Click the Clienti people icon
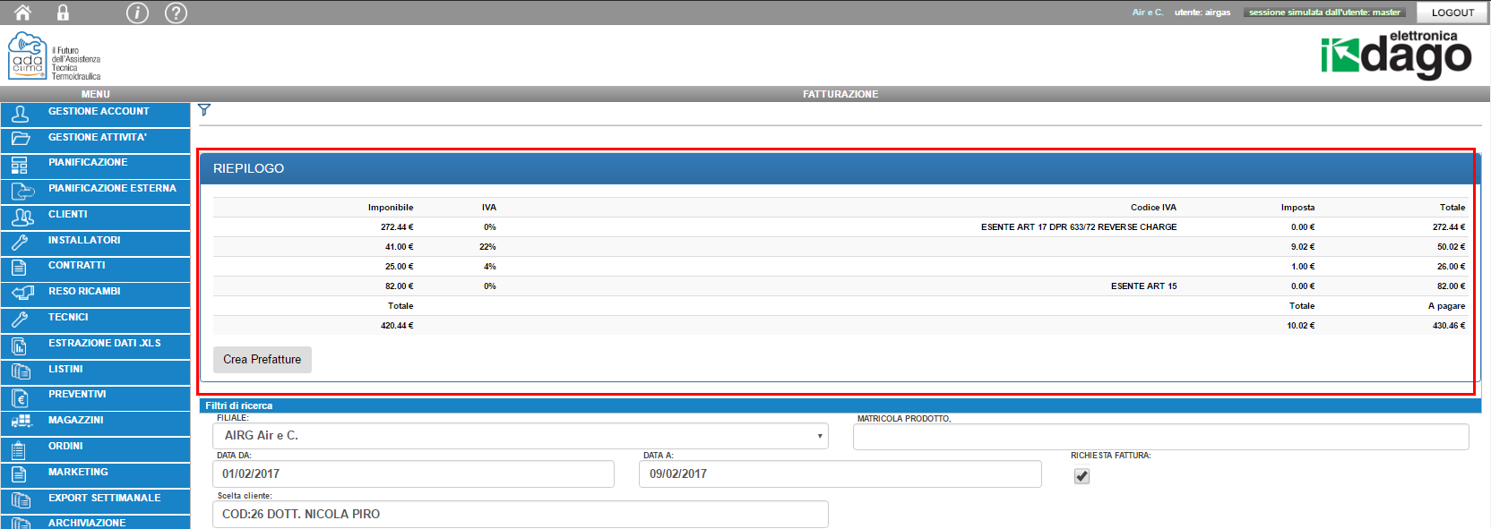 point(22,218)
